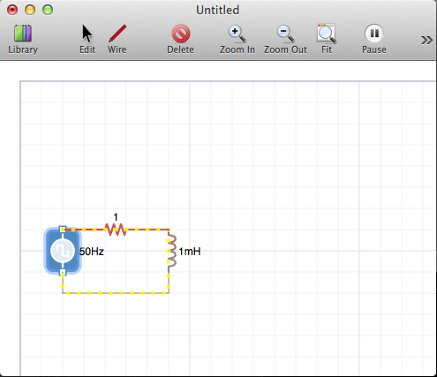Select the resistor labeled 1
Screen dimensions: 437x377
point(116,230)
